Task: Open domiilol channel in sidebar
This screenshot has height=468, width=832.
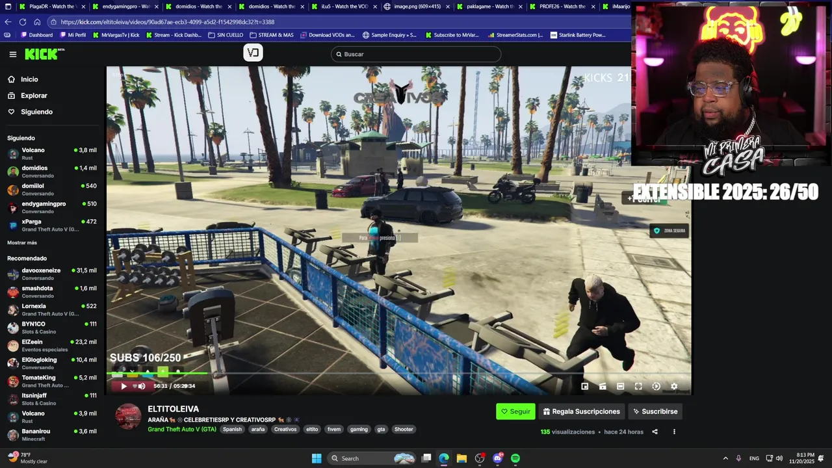Action: coord(52,190)
